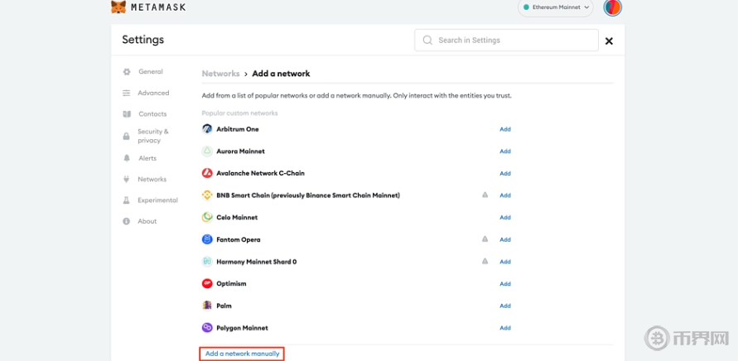Screen dimensions: 738x361
Task: Close the Settings page
Action: 609,41
